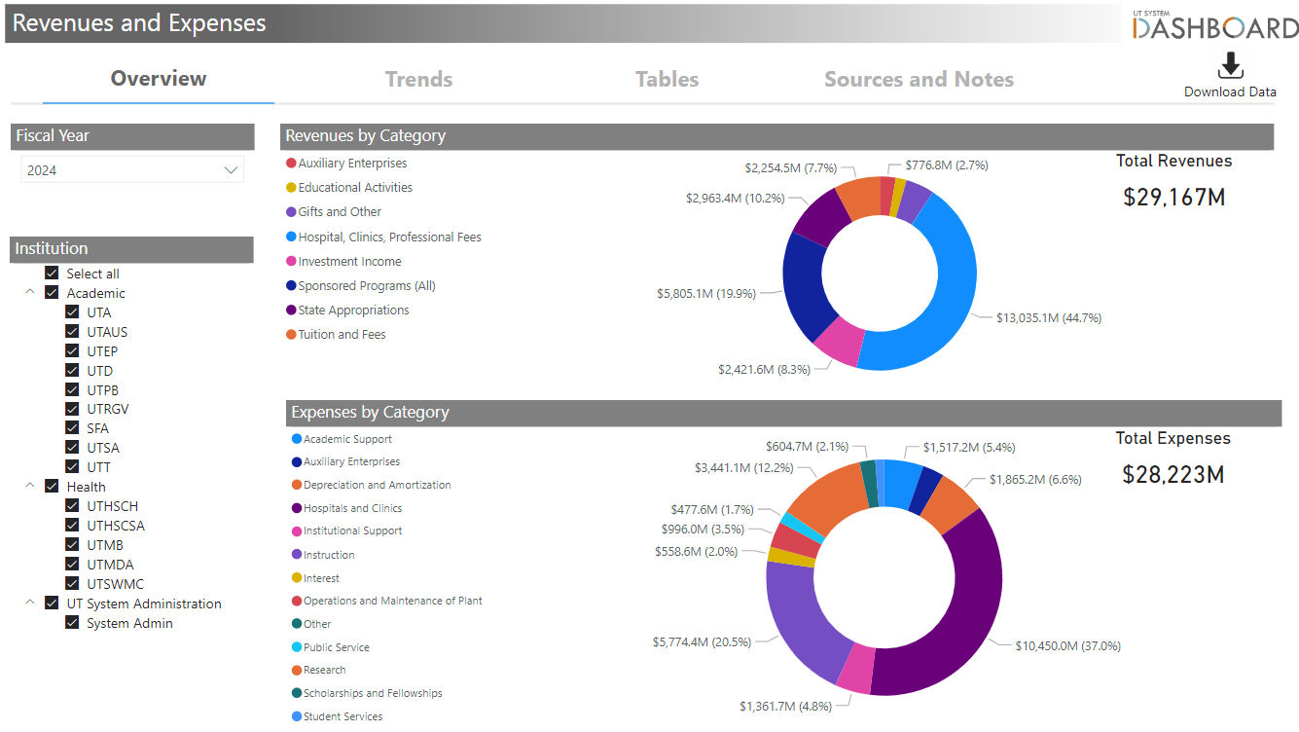Screen dimensions: 1299x732
Task: Select Interest expense legend label
Action: pyautogui.click(x=321, y=578)
